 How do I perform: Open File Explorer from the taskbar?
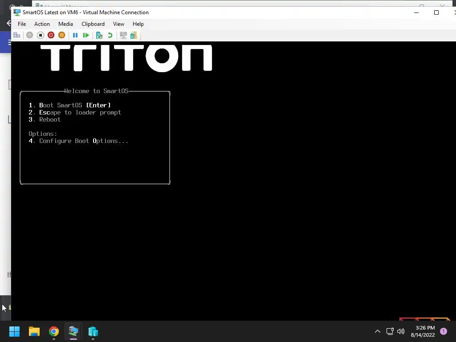[x=34, y=331]
